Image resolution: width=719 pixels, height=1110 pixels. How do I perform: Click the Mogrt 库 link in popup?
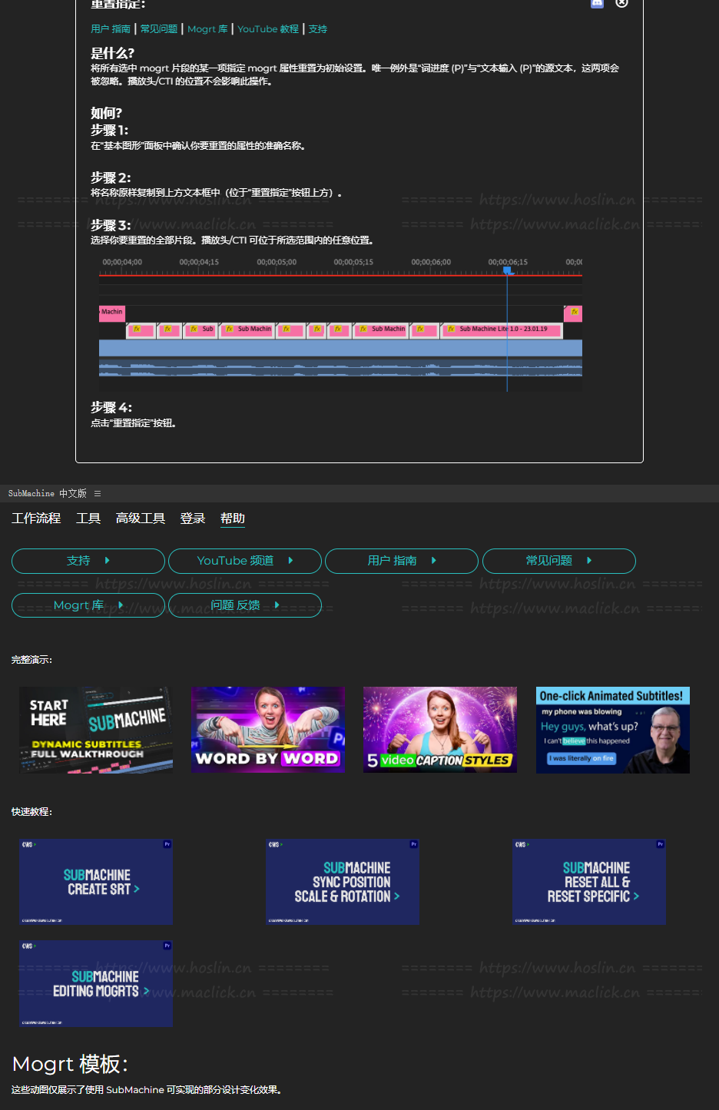207,29
